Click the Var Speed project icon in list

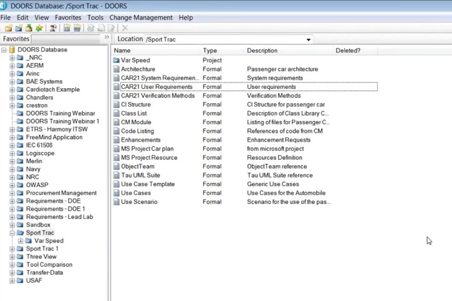click(116, 60)
